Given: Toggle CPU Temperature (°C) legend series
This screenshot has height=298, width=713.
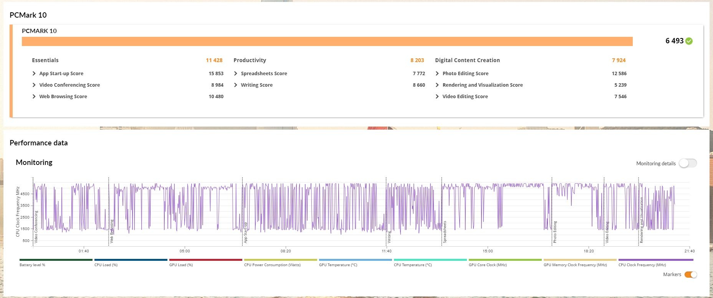Looking at the screenshot, I should point(430,263).
